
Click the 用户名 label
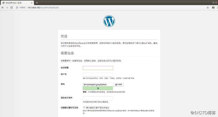tap(64, 74)
